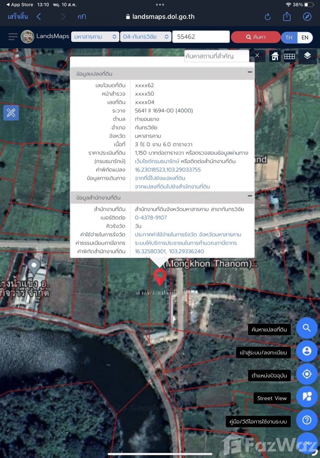The width and height of the screenshot is (320, 458).
Task: Switch language to EN
Action: tap(305, 37)
